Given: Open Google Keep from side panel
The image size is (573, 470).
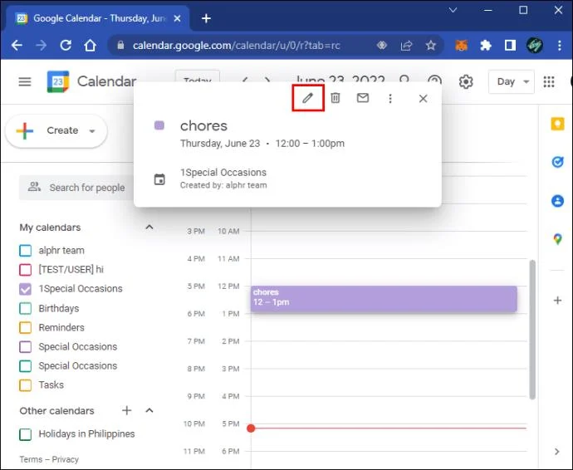Looking at the screenshot, I should 558,124.
